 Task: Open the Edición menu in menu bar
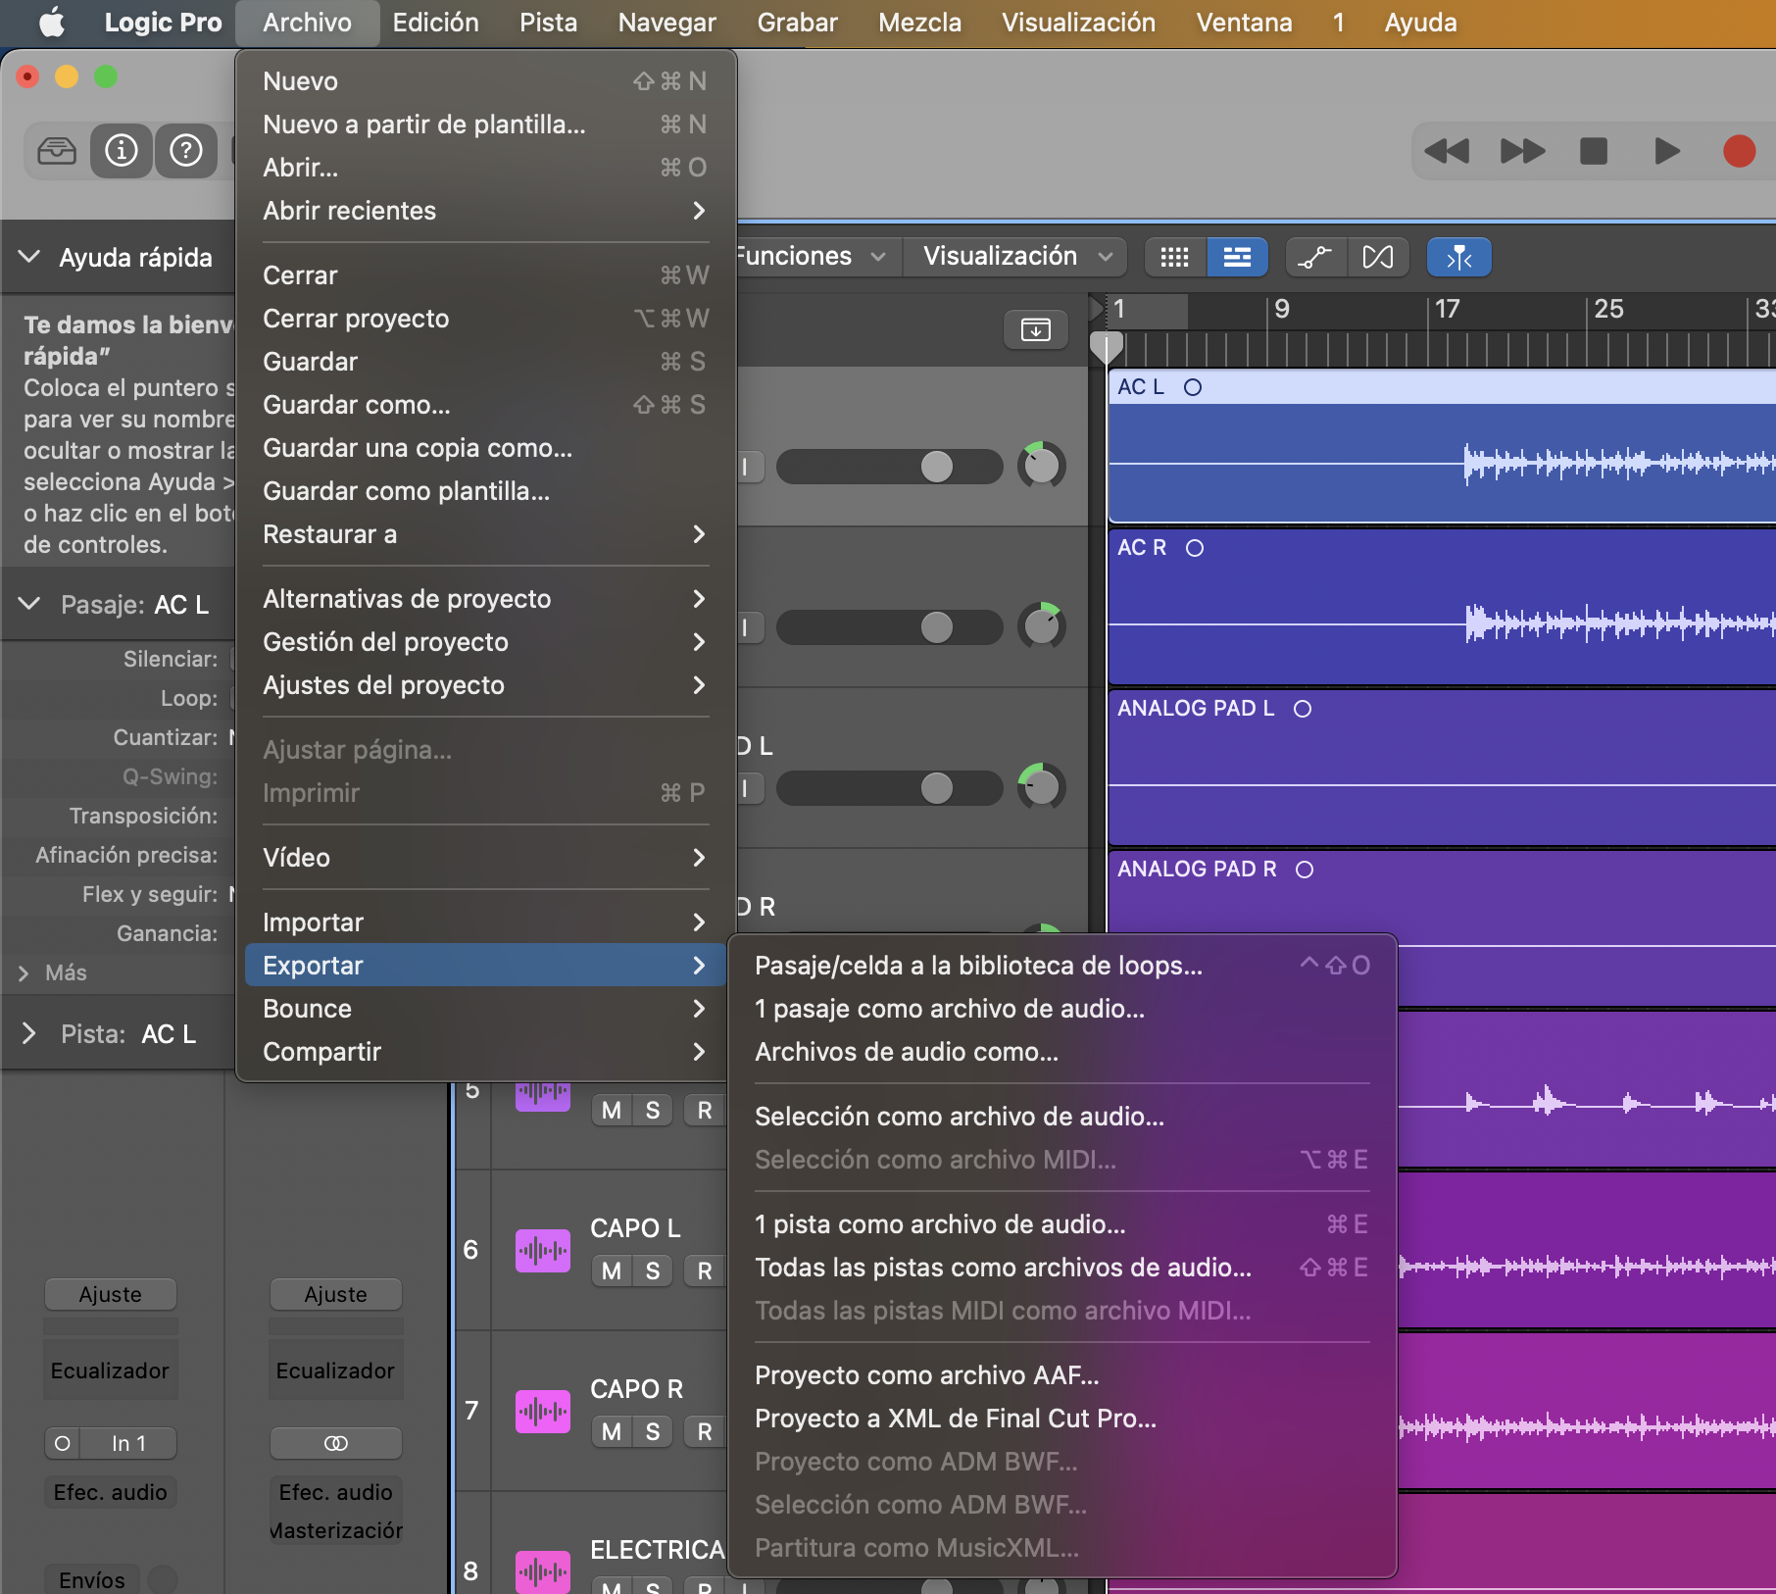pos(435,23)
